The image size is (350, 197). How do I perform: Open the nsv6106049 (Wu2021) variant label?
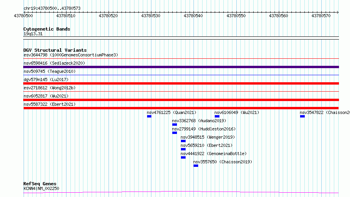(237, 112)
